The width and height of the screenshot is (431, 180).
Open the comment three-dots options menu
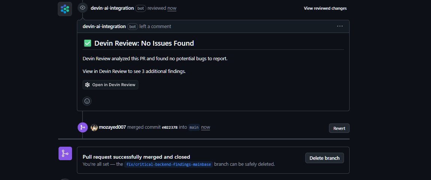click(x=340, y=26)
